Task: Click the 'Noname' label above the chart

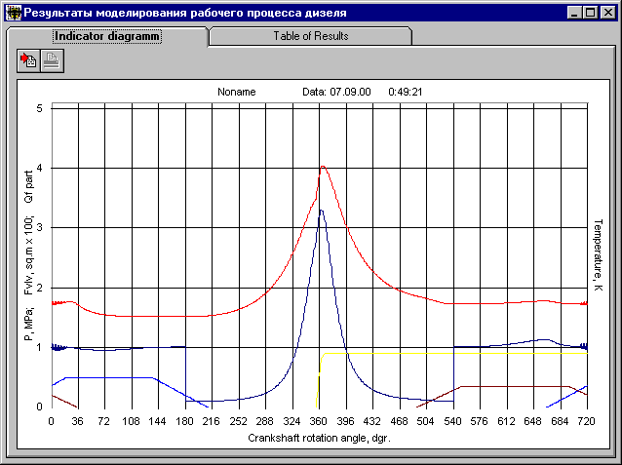Action: point(237,92)
